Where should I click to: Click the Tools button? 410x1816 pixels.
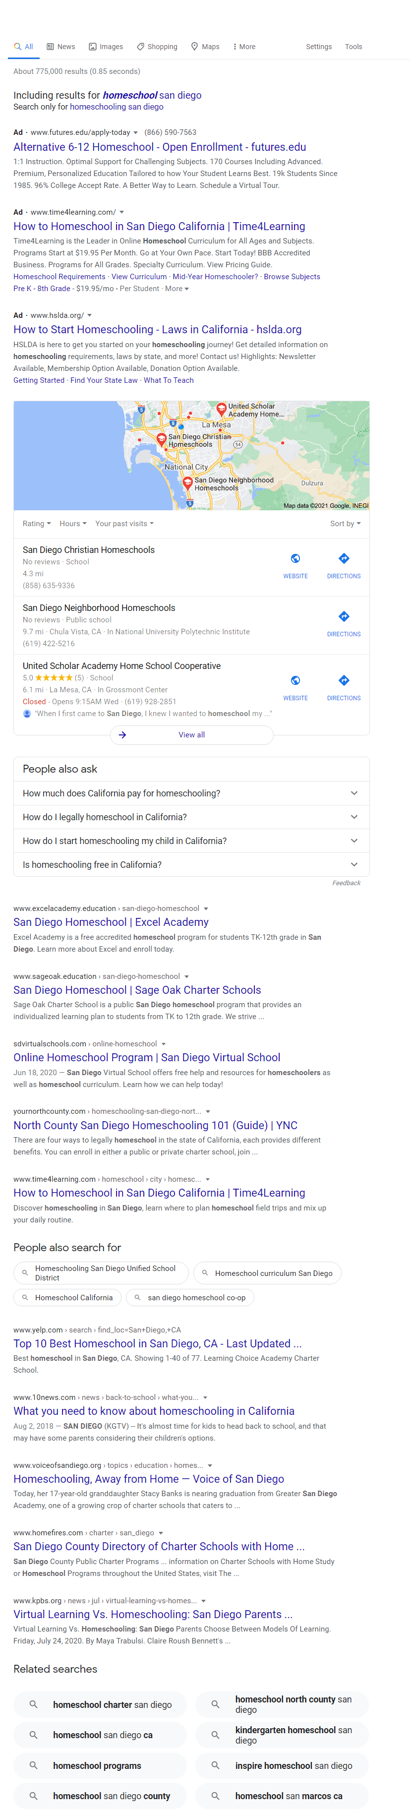(x=353, y=47)
